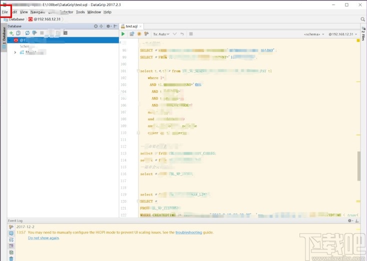Screen dimensions: 367x261
Task: Open the @192.168.12.31 session dropdown in the editor toolbar
Action: pos(343,34)
